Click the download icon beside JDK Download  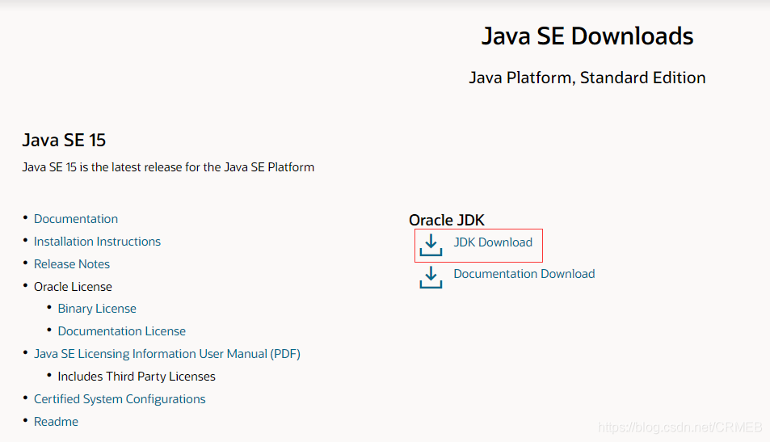[x=431, y=245]
